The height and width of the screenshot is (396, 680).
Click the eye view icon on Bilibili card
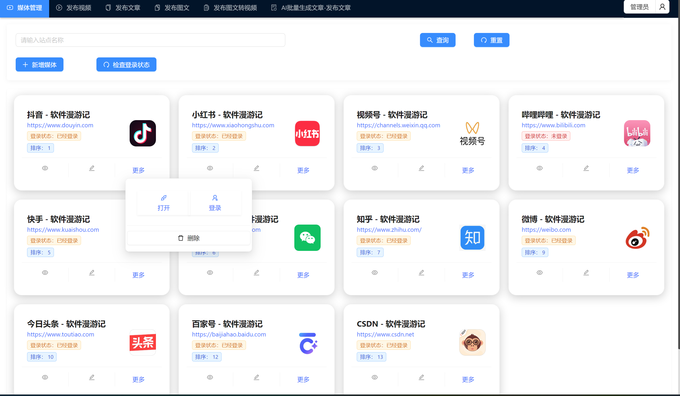click(539, 168)
